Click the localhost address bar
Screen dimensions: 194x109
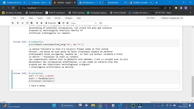(x=91, y=8)
